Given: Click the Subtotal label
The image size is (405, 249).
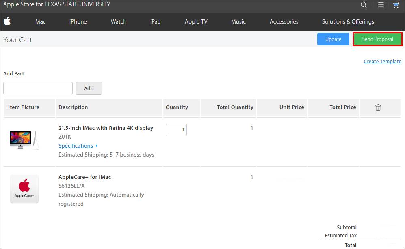Looking at the screenshot, I should tap(347, 228).
